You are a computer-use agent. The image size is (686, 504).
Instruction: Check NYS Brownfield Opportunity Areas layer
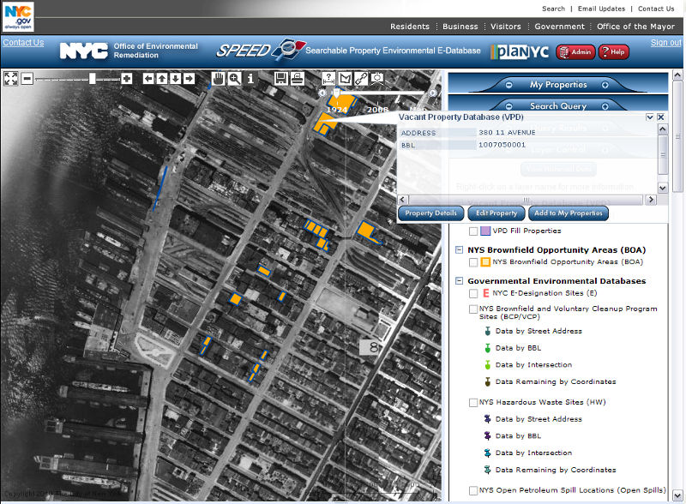pyautogui.click(x=473, y=262)
